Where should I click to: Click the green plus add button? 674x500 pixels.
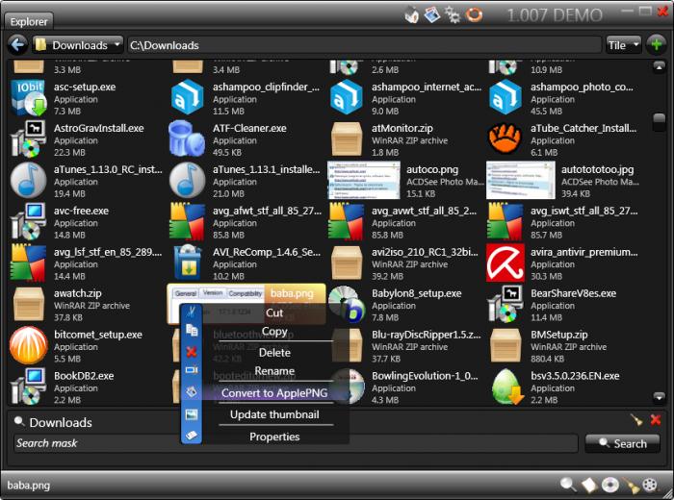[657, 44]
